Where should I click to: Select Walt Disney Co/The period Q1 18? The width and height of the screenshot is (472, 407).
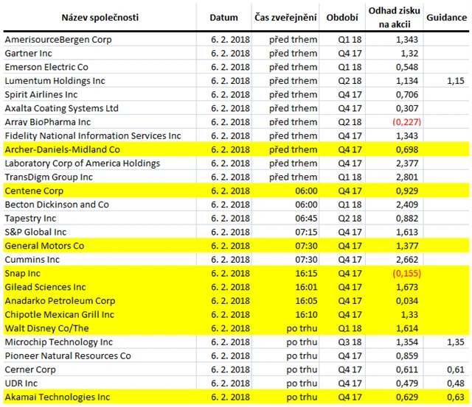point(350,328)
